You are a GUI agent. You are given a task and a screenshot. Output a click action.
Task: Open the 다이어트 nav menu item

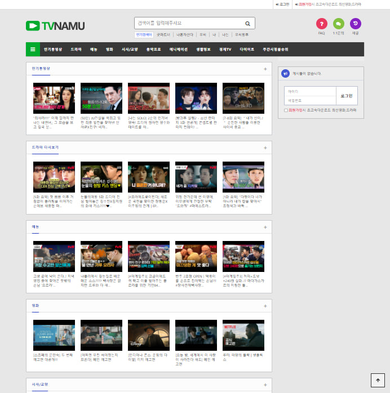pos(247,50)
